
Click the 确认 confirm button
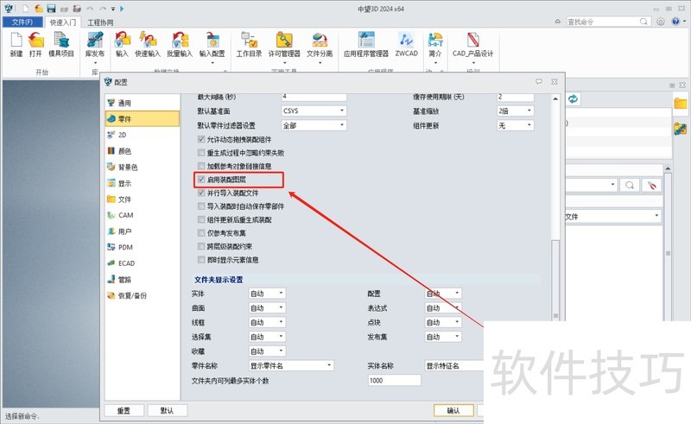coord(453,410)
